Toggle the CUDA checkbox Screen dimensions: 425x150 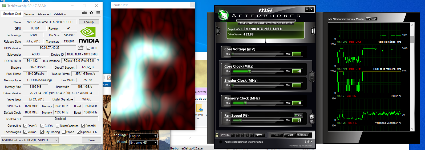[x=42, y=126]
